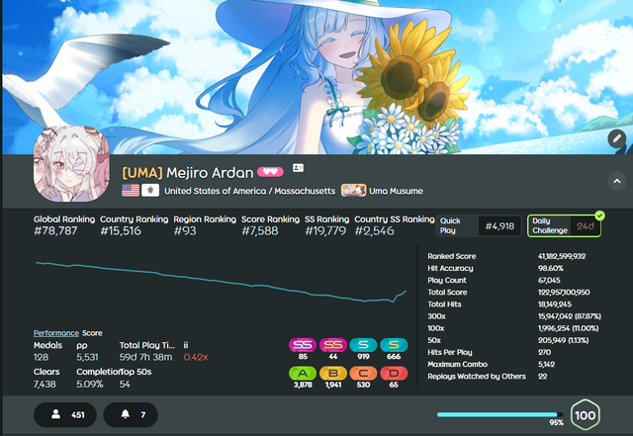
Task: Click the gold SS grade badge (44)
Action: pyautogui.click(x=333, y=345)
